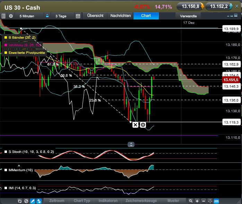Click the 13.119,3 price level label
242x204 pixels.
[231, 123]
